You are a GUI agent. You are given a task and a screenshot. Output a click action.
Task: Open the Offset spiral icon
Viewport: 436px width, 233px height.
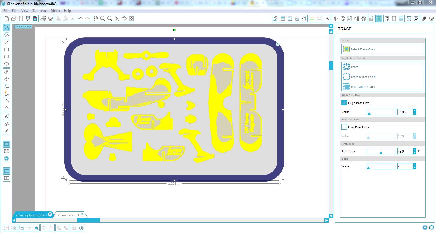pos(409,19)
